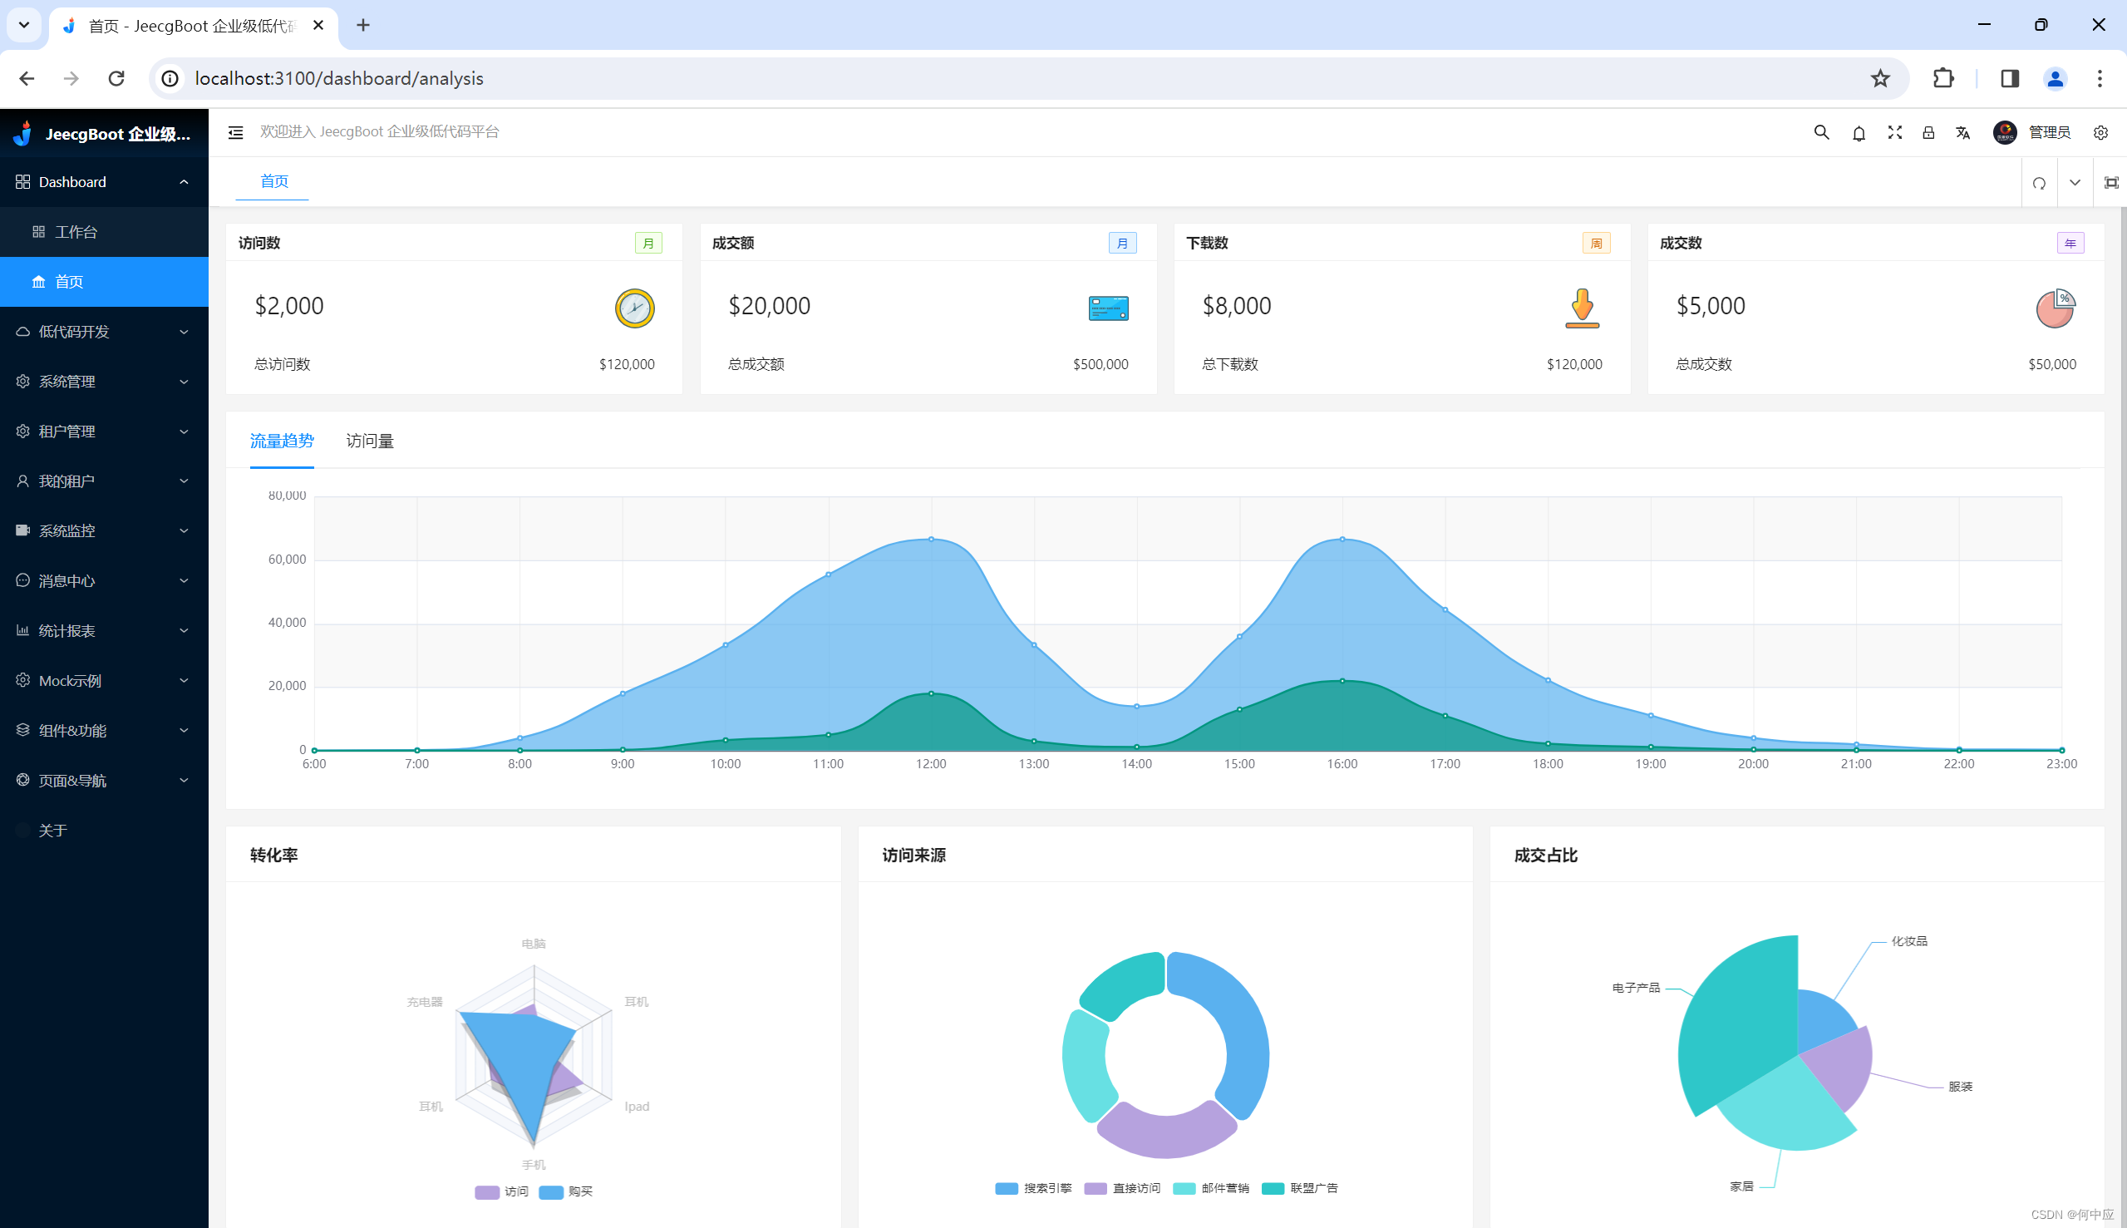The width and height of the screenshot is (2127, 1228).
Task: Toggle 直接访问 legend item
Action: [x=1122, y=1187]
